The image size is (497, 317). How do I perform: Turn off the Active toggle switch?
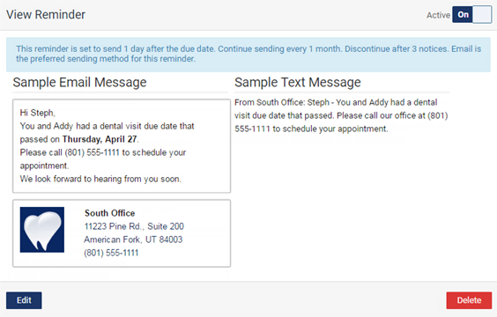[472, 15]
